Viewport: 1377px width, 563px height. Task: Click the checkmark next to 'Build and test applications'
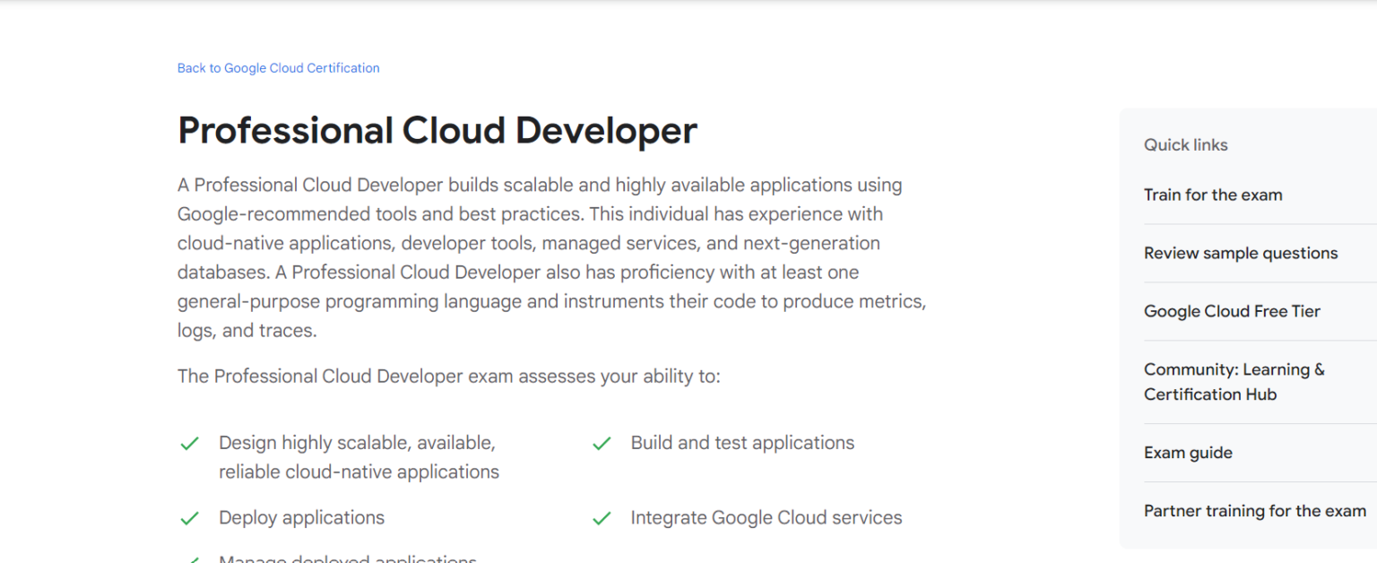tap(602, 443)
